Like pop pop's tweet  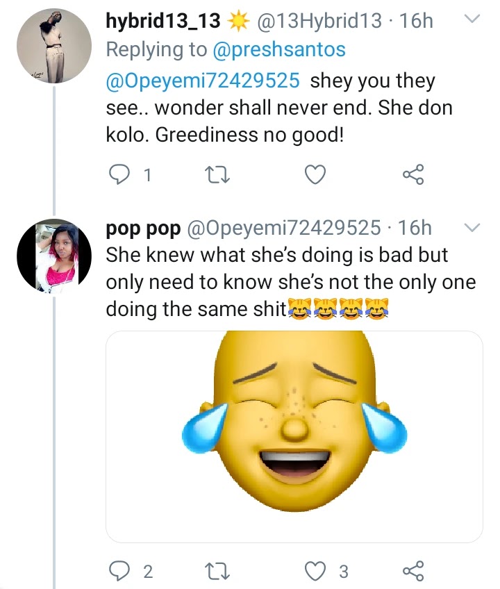point(316,572)
